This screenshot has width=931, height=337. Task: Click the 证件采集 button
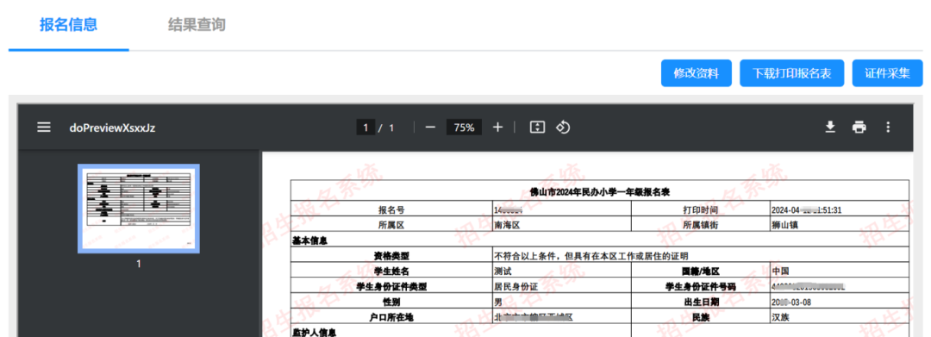click(888, 73)
